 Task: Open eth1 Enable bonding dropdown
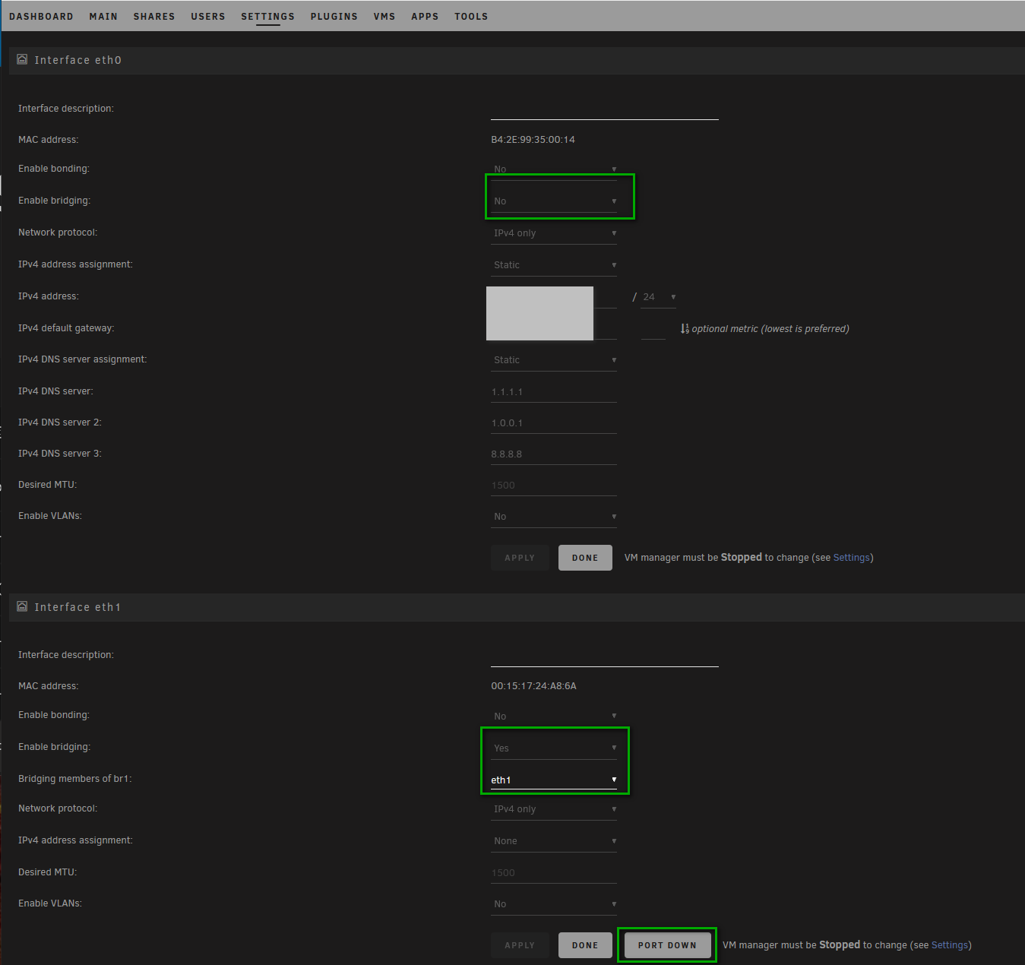(554, 717)
